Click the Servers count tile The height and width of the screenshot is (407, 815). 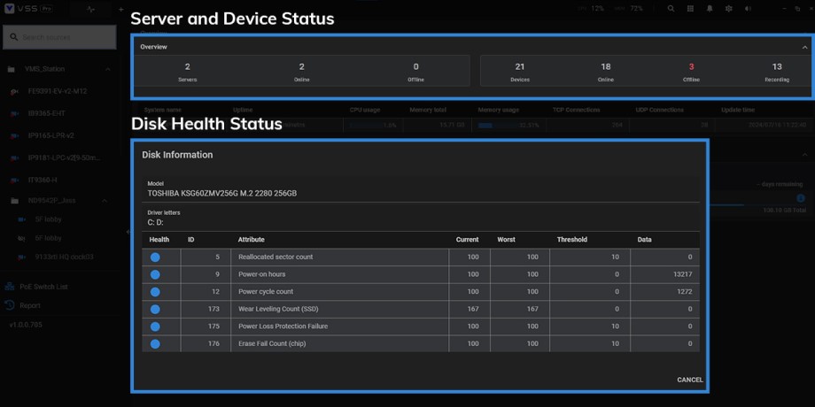(187, 71)
